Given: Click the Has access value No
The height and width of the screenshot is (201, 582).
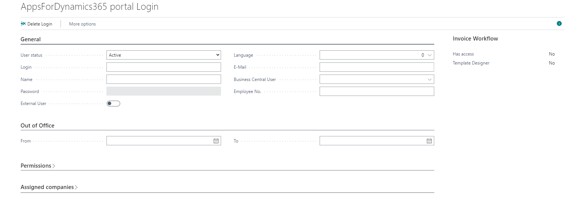Looking at the screenshot, I should tap(552, 54).
